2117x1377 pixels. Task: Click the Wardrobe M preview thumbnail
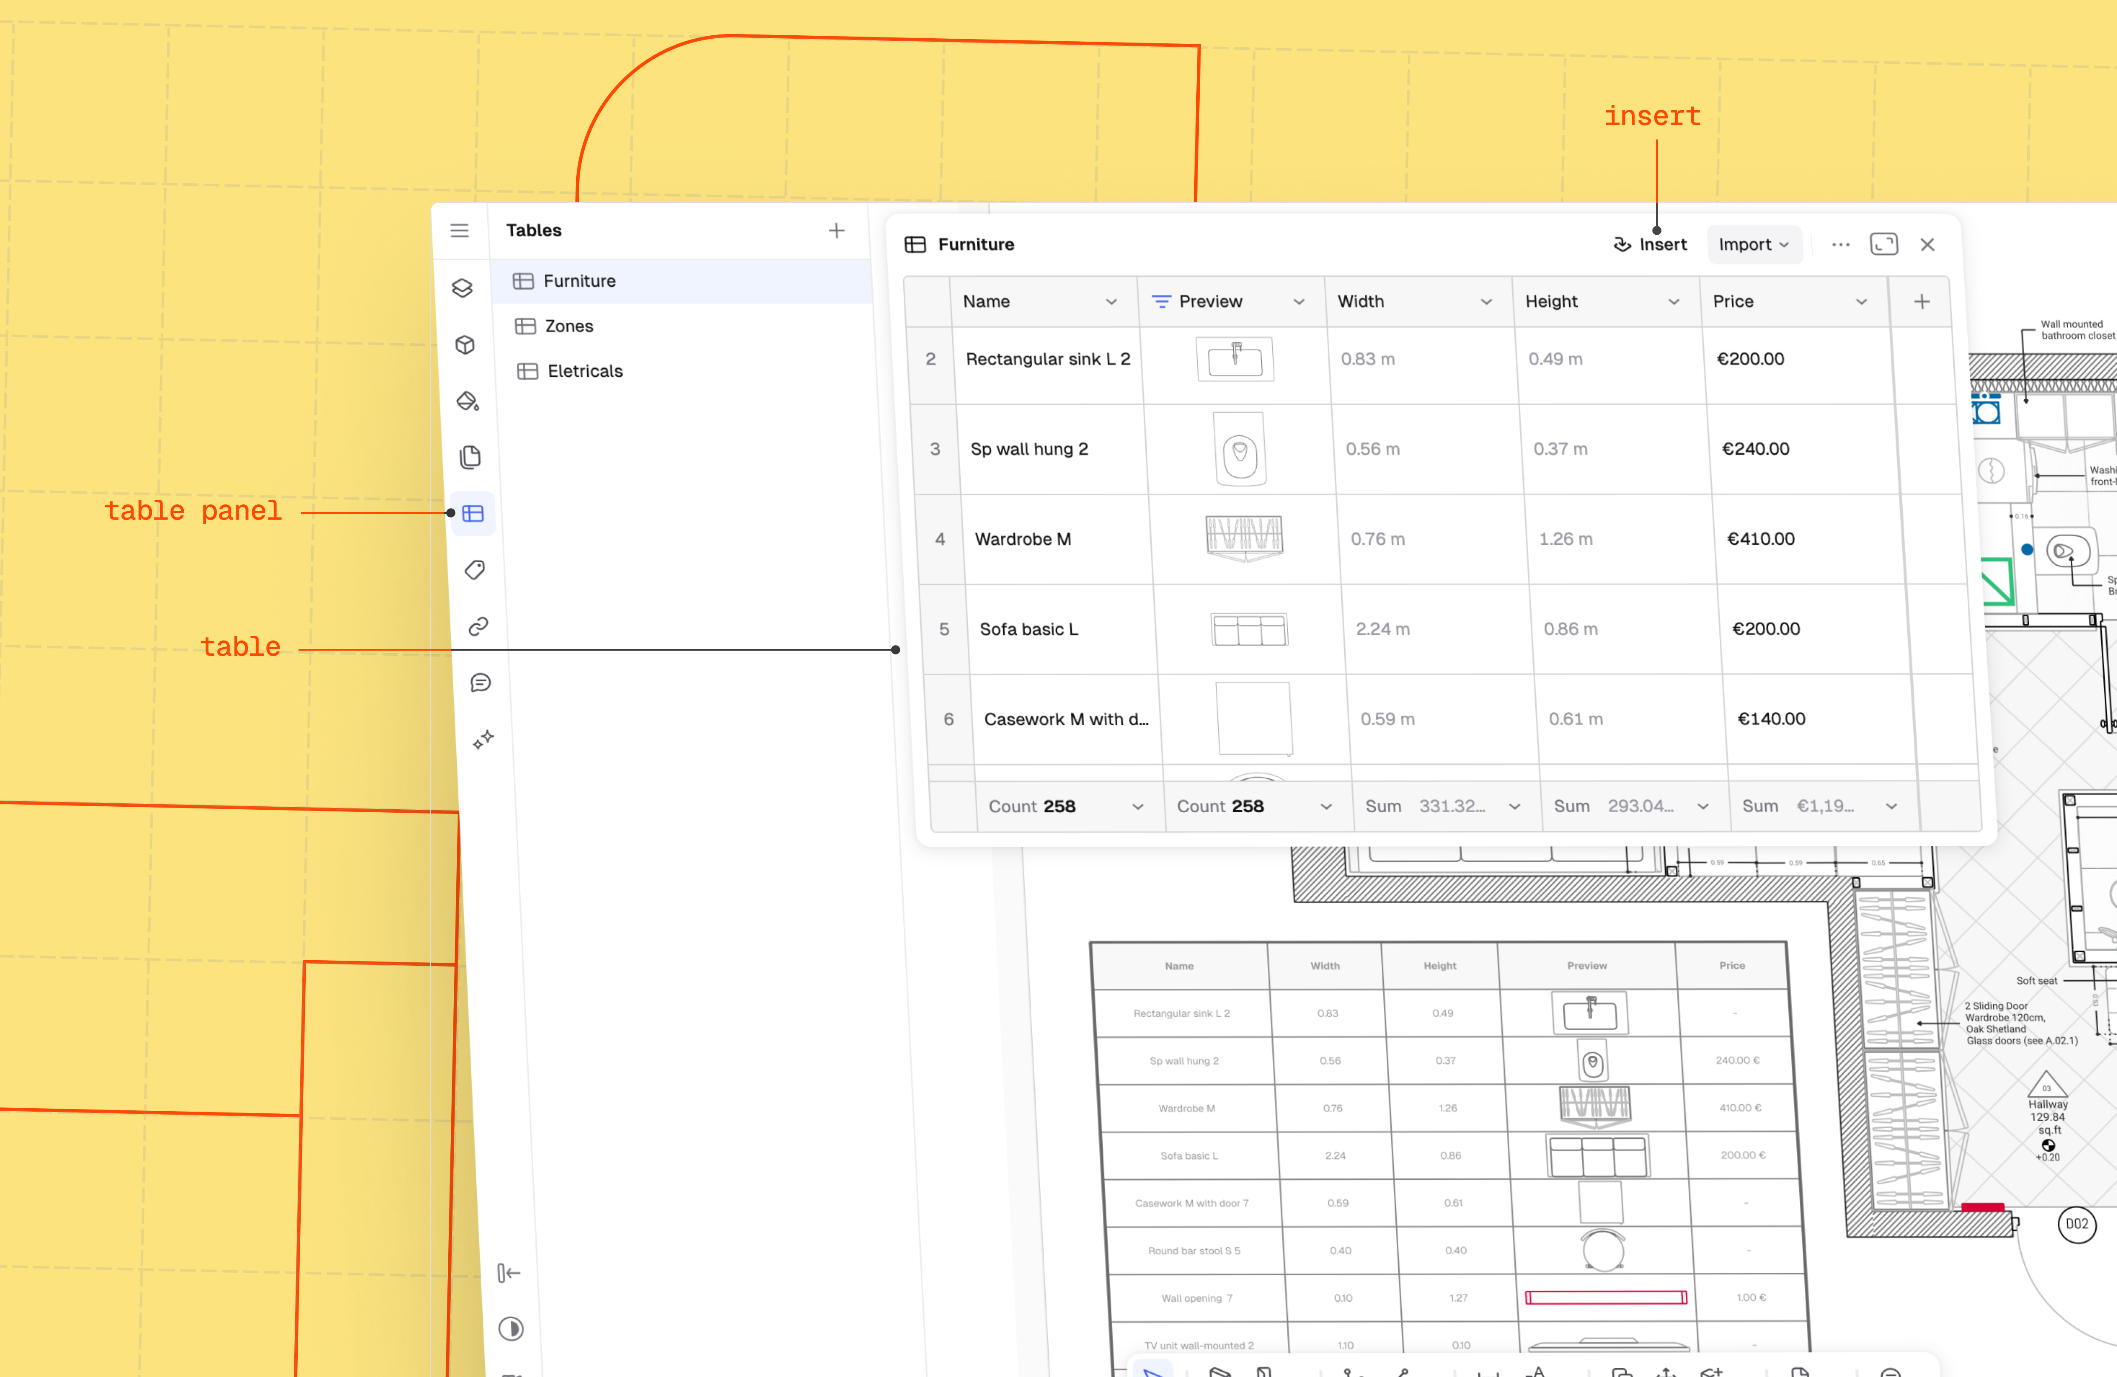1244,538
